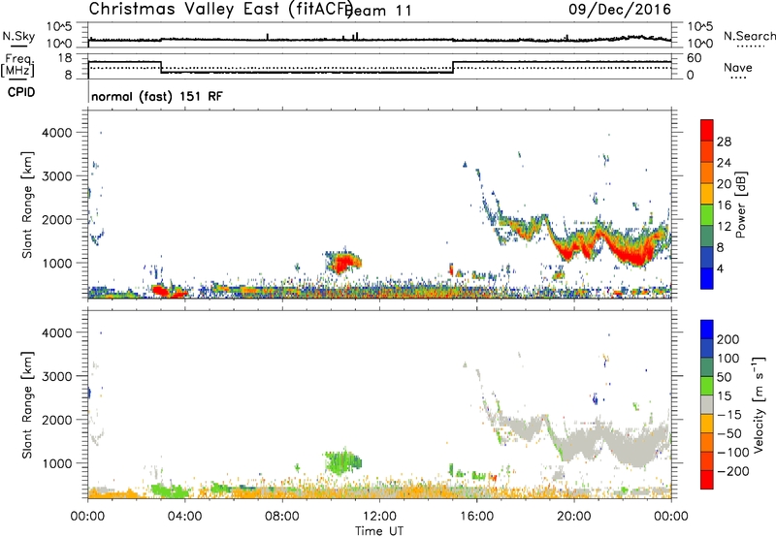Click the green velocity patch near 10:30 in the velocity panel

point(343,461)
